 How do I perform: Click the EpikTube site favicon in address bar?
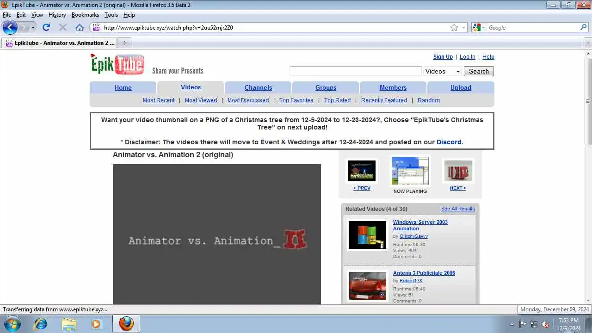(96, 27)
